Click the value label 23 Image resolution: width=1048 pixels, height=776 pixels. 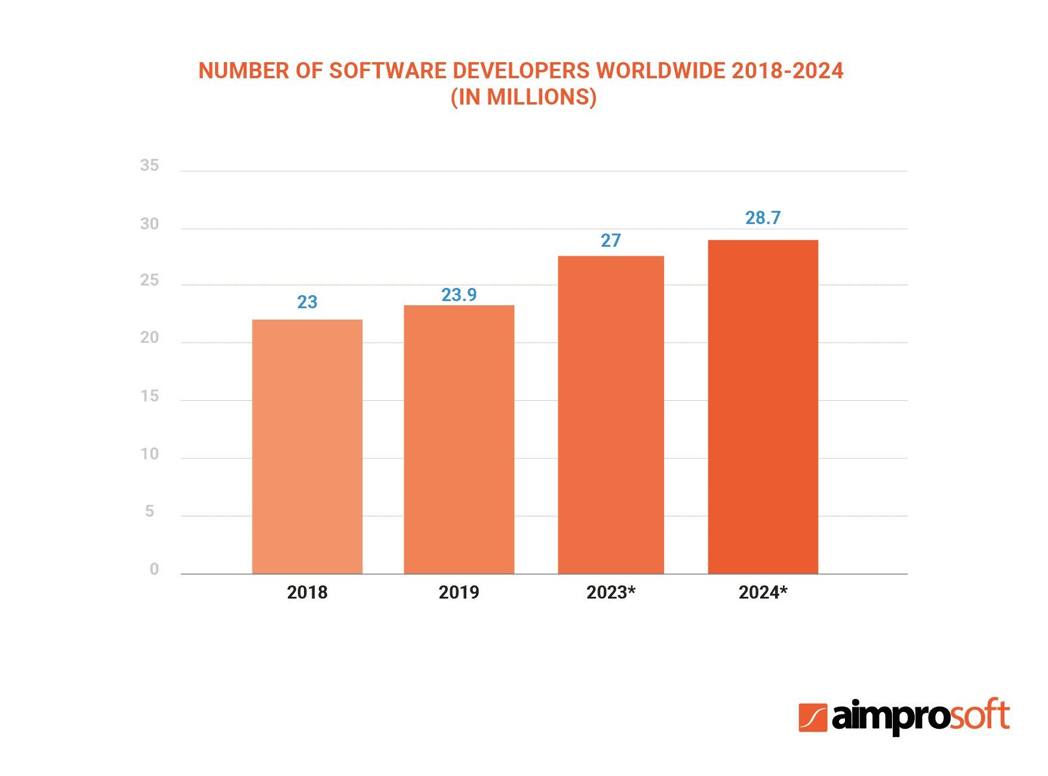tap(308, 302)
